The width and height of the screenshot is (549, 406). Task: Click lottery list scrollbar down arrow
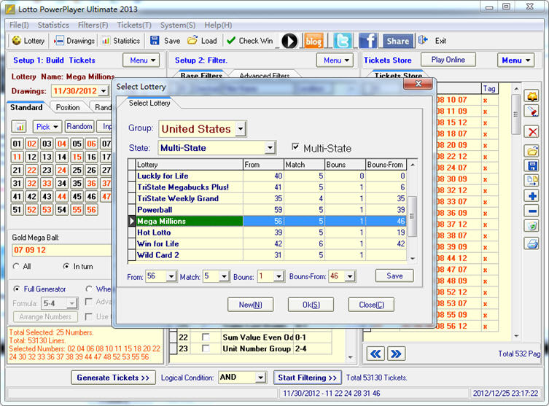click(x=413, y=258)
